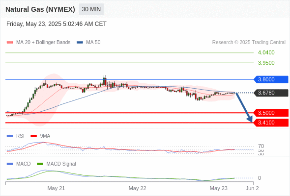Click the MACD blue legend swatch
Image resolution: width=290 pixels, height=196 pixels.
tap(10, 164)
